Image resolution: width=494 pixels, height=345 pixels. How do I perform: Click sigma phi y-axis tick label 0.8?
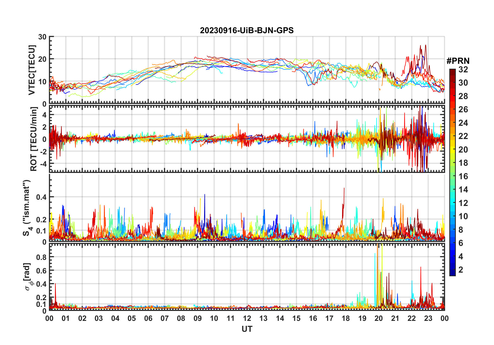click(x=41, y=257)
